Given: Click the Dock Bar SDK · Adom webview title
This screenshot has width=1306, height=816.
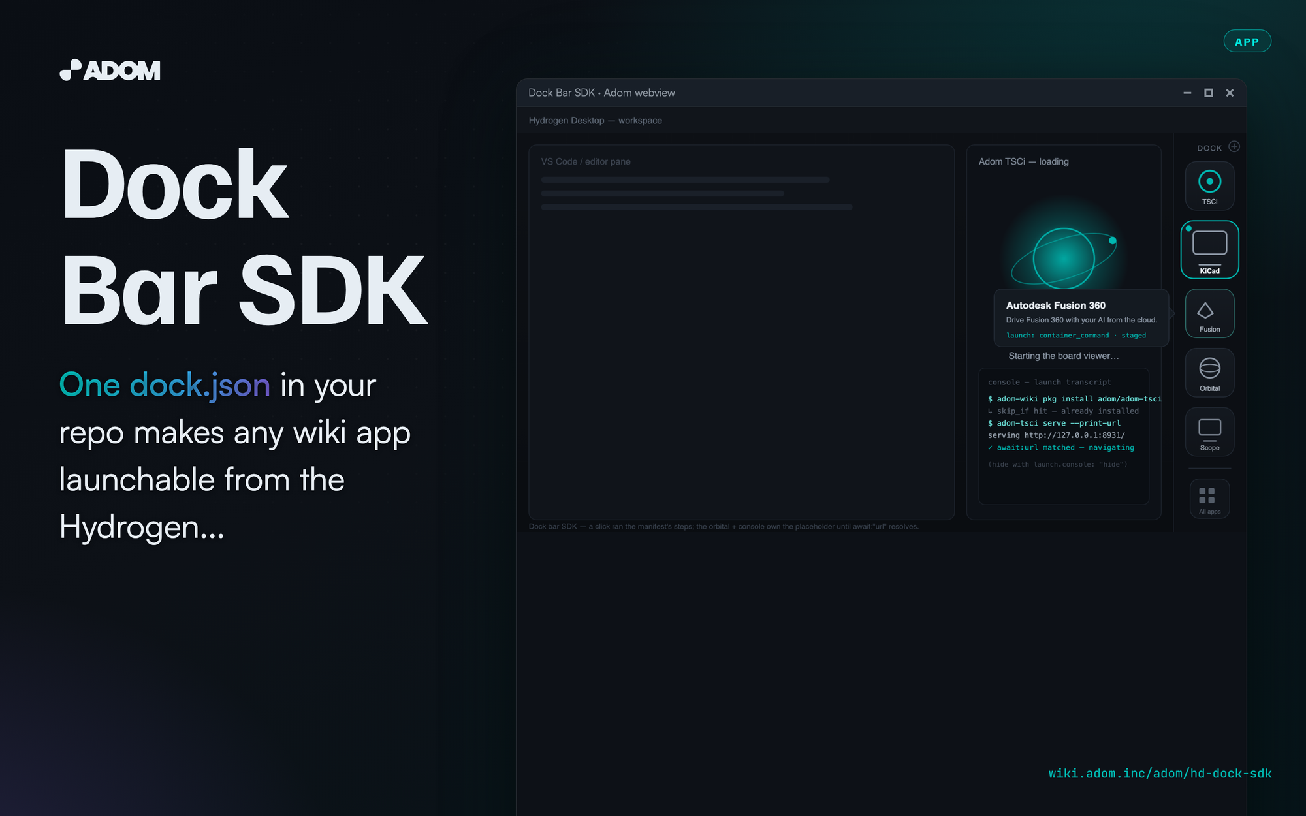Looking at the screenshot, I should [601, 93].
